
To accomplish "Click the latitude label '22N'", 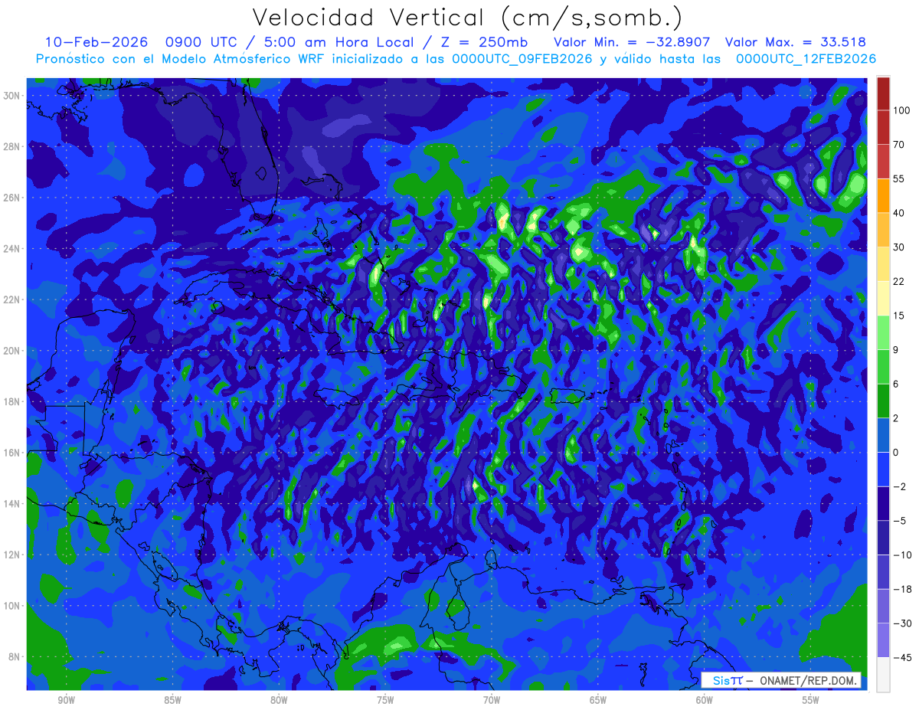I will [x=13, y=299].
